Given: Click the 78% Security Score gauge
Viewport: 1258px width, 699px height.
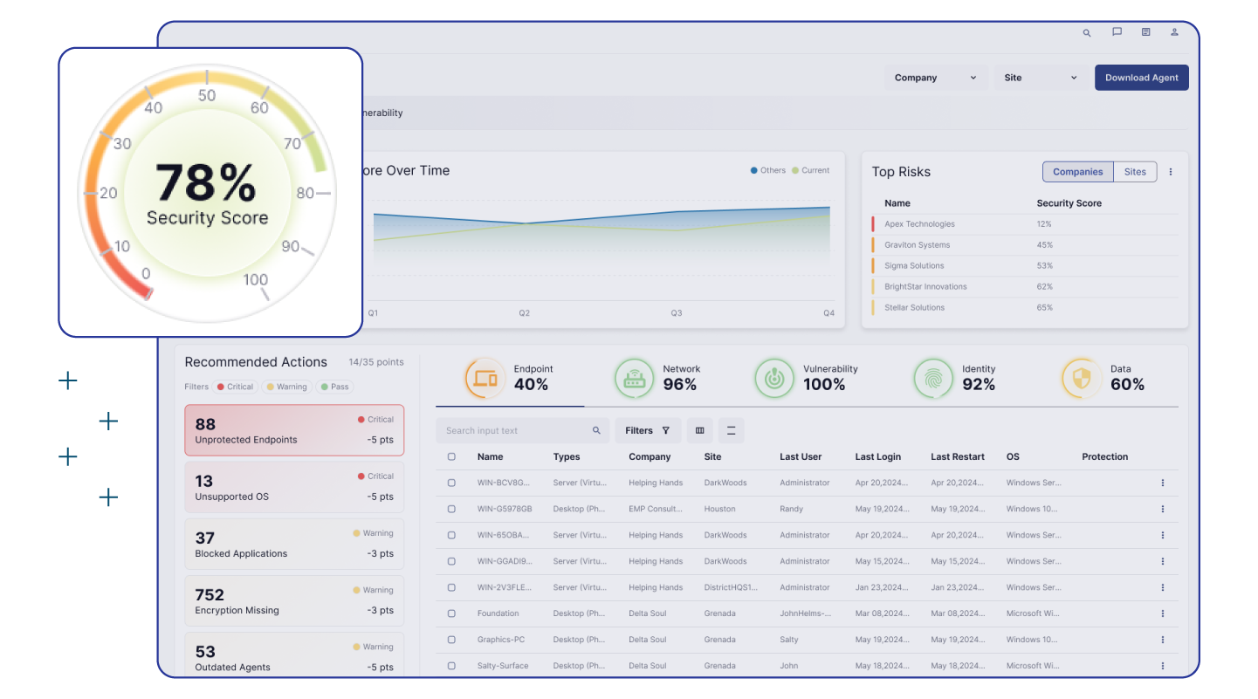Looking at the screenshot, I should pos(207,194).
